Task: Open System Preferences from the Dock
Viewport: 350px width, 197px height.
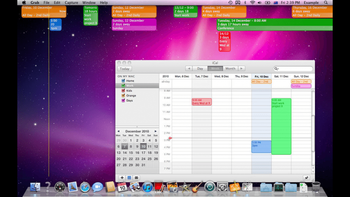Action: tap(222, 187)
